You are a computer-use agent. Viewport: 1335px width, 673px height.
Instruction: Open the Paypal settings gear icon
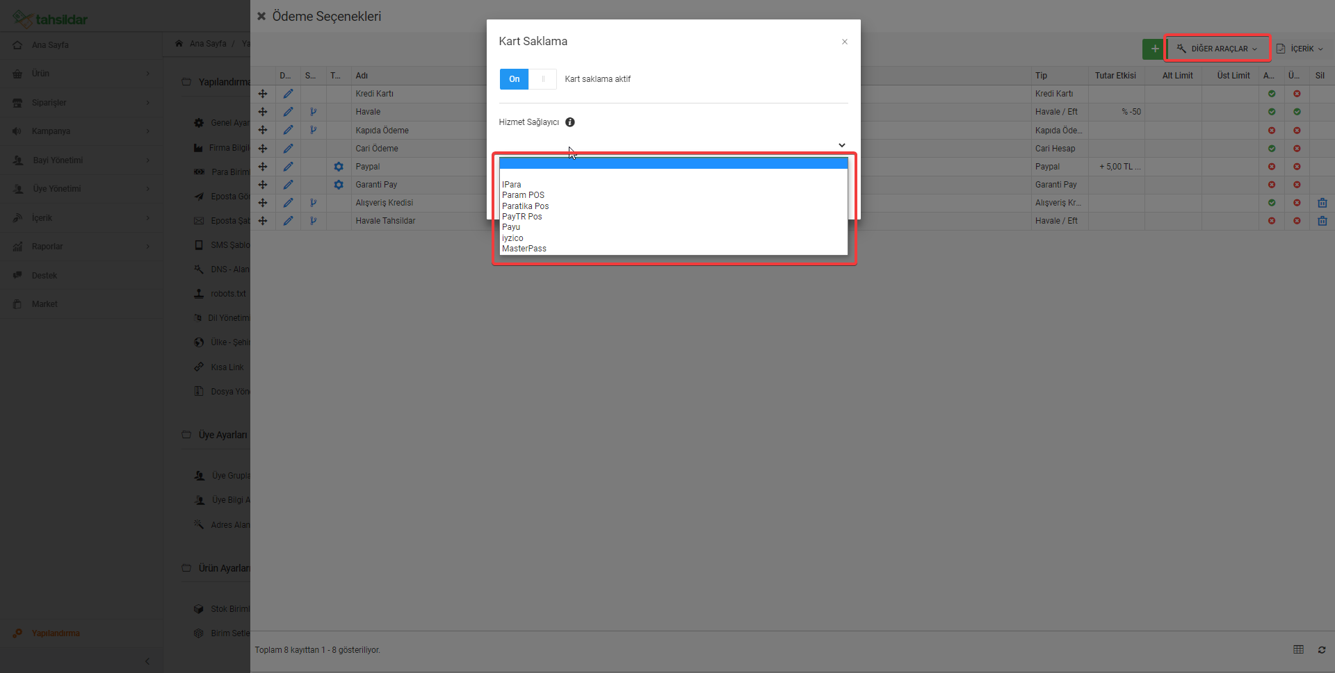pyautogui.click(x=339, y=167)
